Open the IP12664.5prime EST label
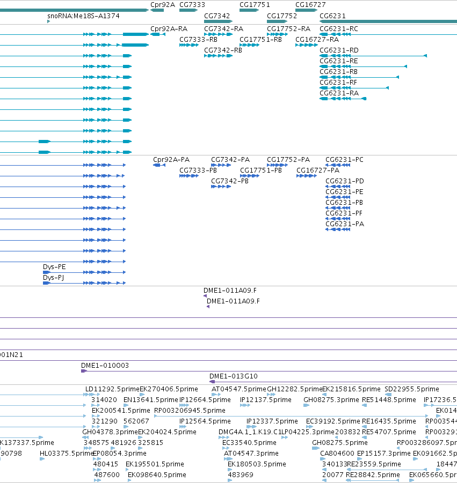Image resolution: width=457 pixels, height=483 pixels. [x=205, y=400]
